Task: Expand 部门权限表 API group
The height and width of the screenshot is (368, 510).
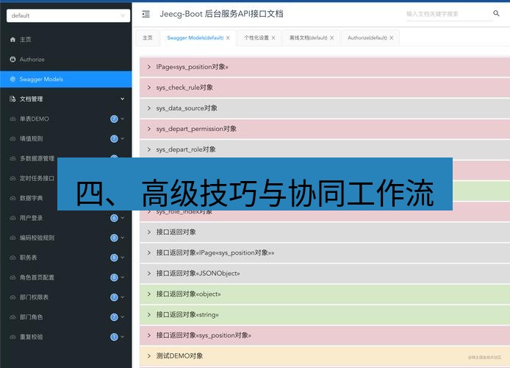Action: [66, 297]
